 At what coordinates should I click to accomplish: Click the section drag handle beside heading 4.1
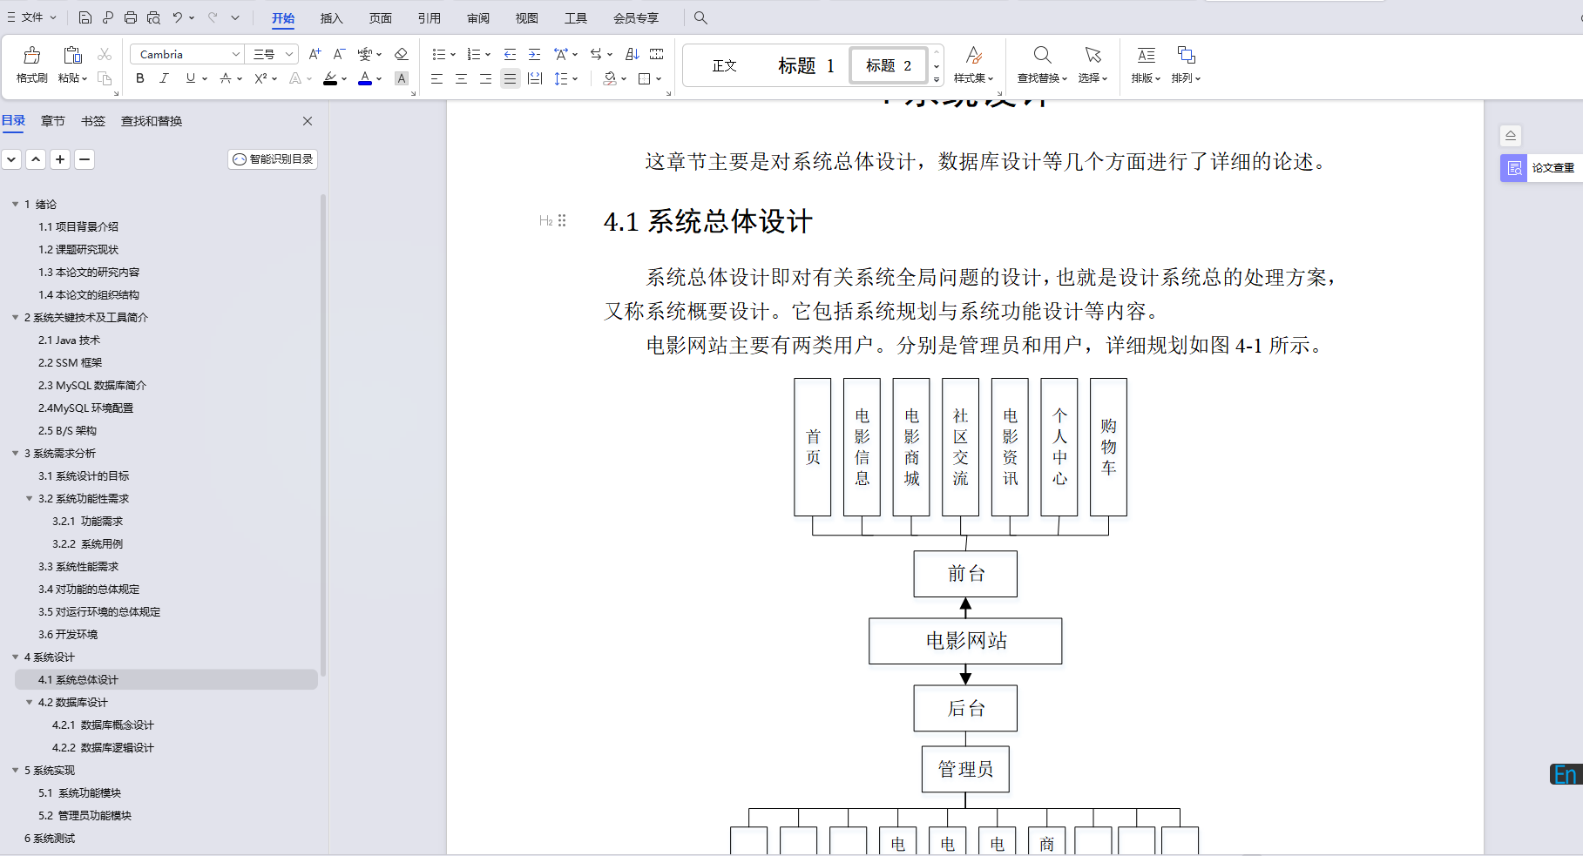[x=562, y=220]
